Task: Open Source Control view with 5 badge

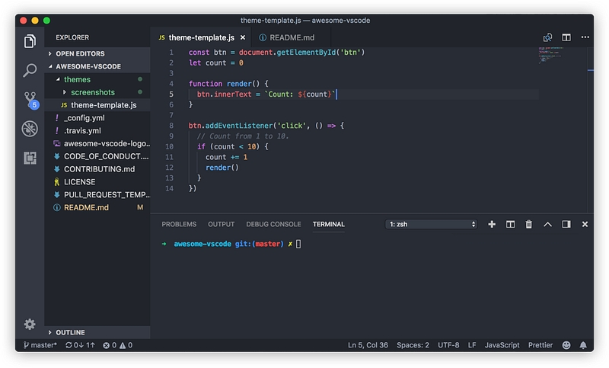Action: click(x=30, y=99)
